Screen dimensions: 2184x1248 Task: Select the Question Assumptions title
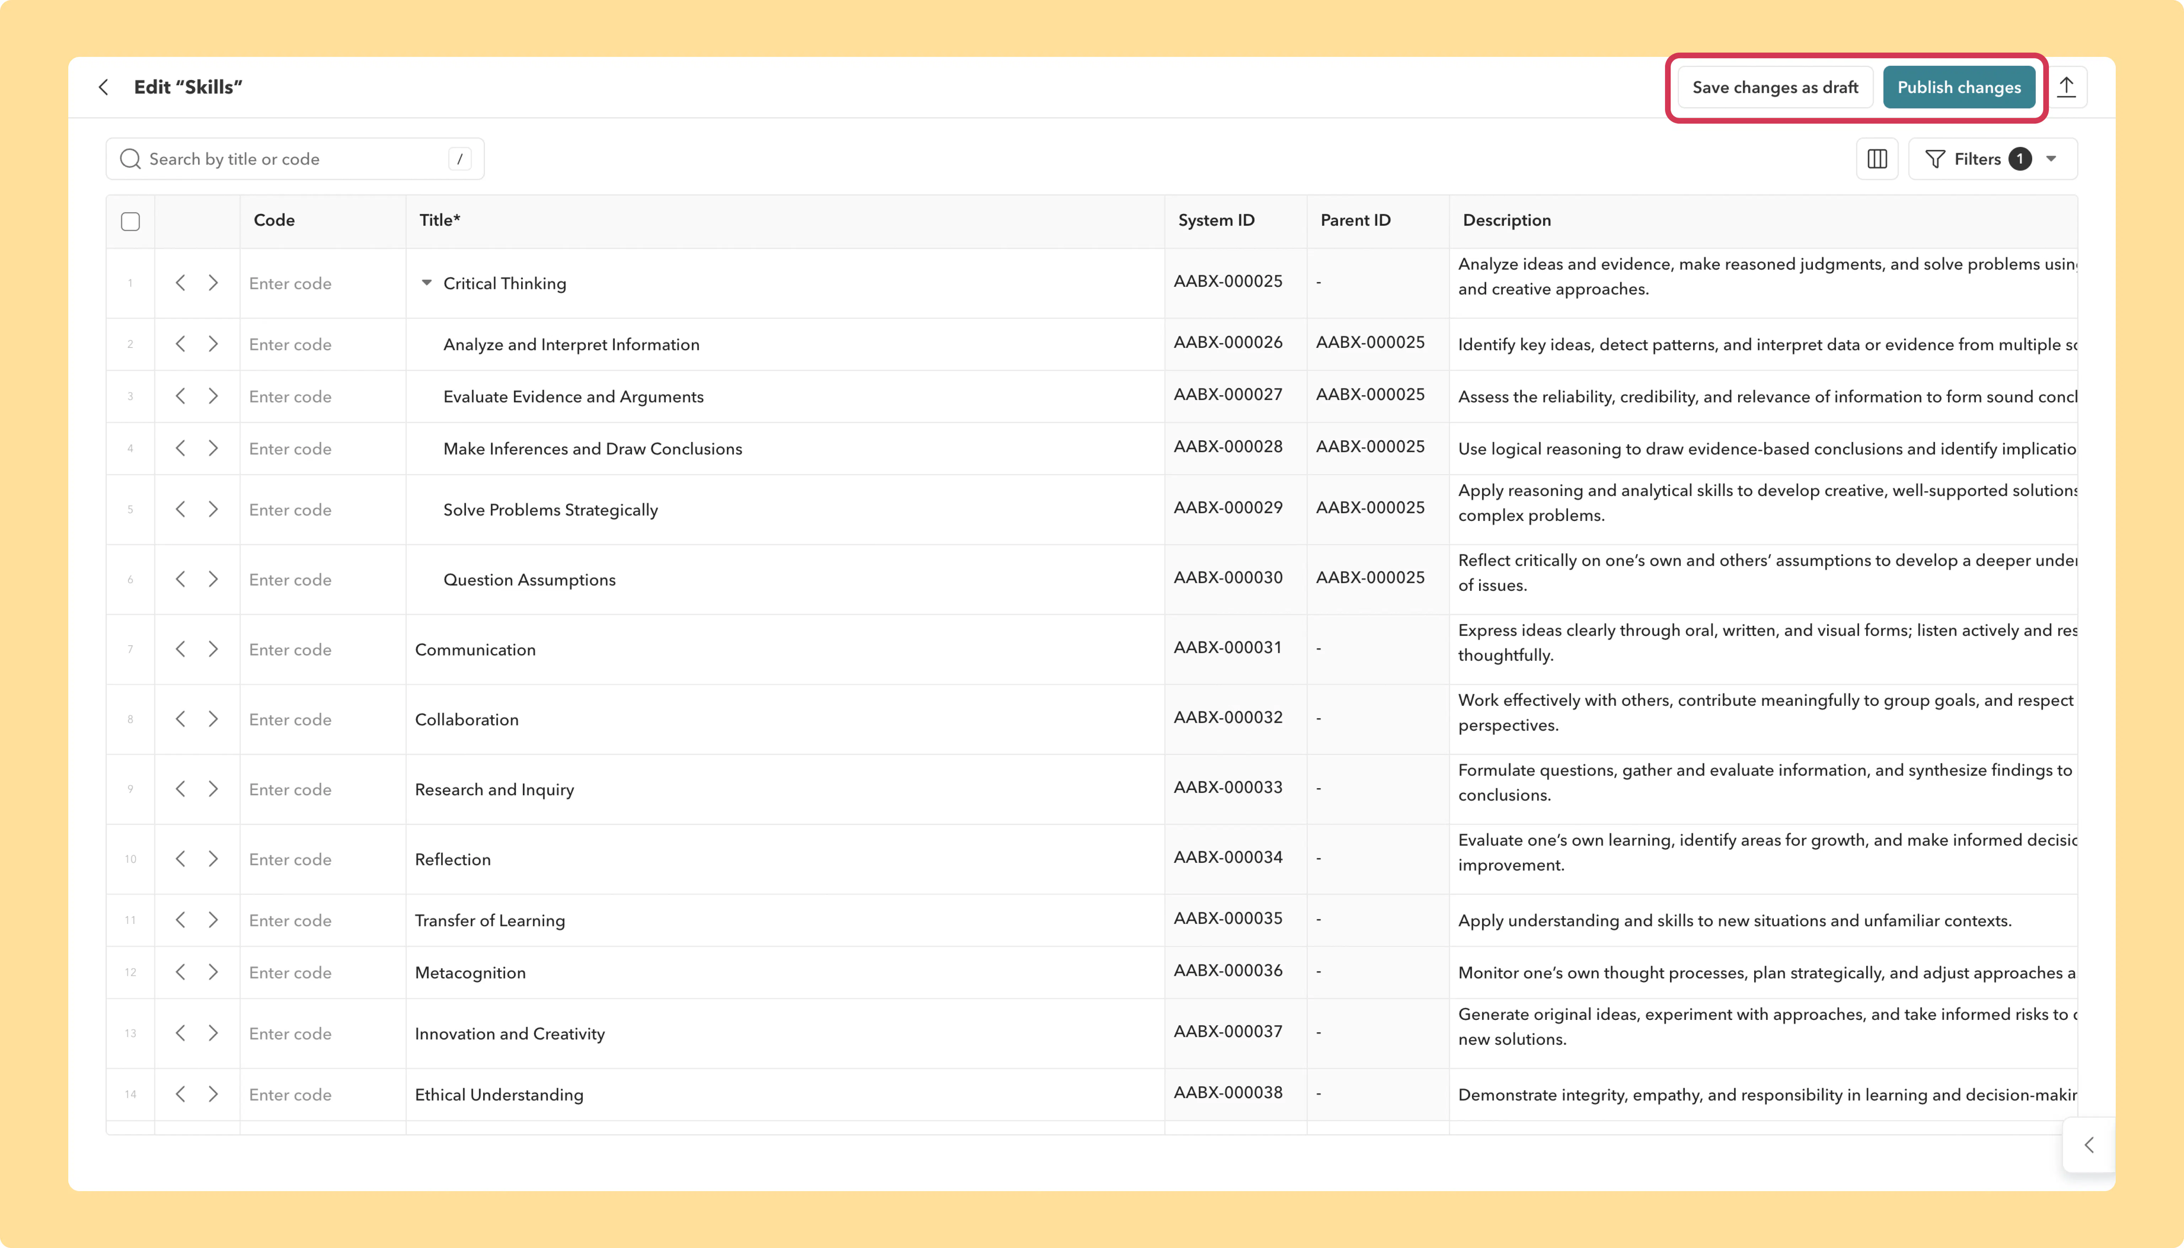[x=529, y=580]
